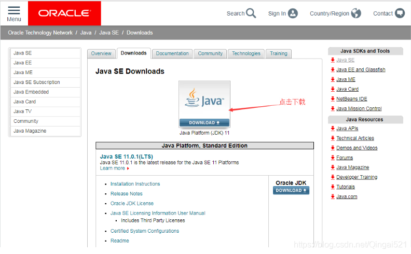Click the Downloads breadcrumb

[x=140, y=33]
